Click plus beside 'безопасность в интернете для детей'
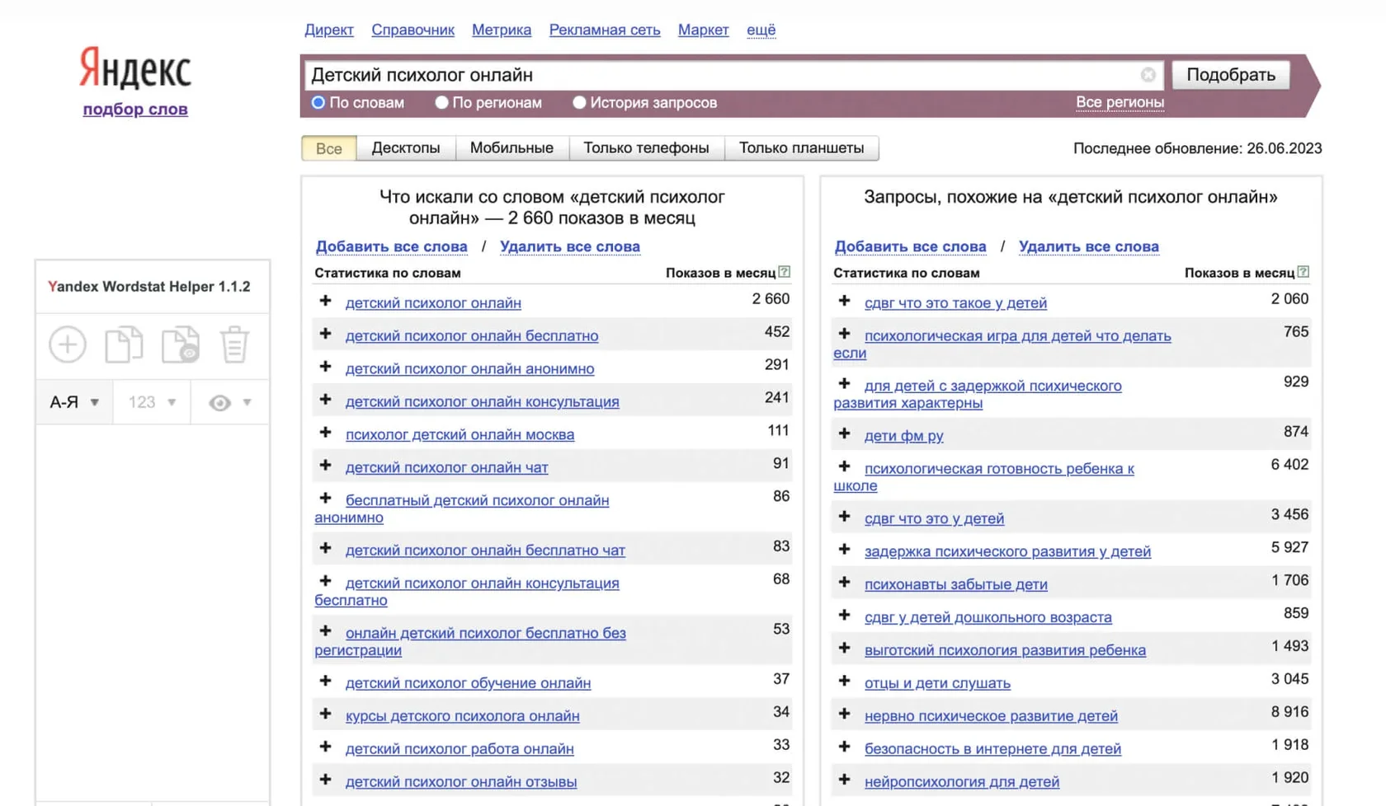 tap(845, 747)
